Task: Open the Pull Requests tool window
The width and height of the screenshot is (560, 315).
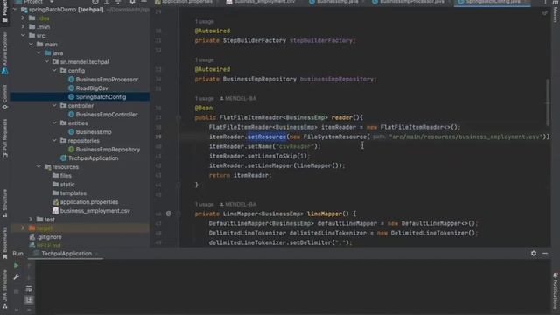Action: 4,138
